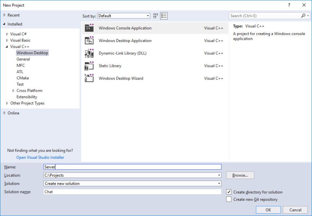Image resolution: width=312 pixels, height=216 pixels.
Task: Click the Windows Console Application template icon
Action: point(89,28)
